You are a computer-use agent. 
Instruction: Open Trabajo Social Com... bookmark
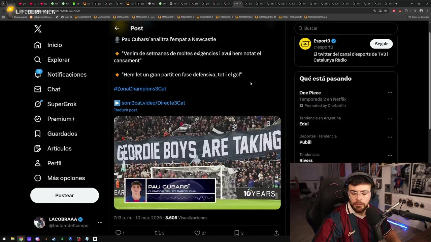(41, 17)
